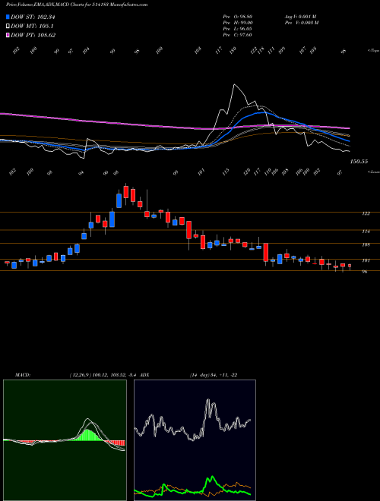This screenshot has height=501, width=380.
Task: Click the white DOW MT legend swatch
Action: (8, 27)
